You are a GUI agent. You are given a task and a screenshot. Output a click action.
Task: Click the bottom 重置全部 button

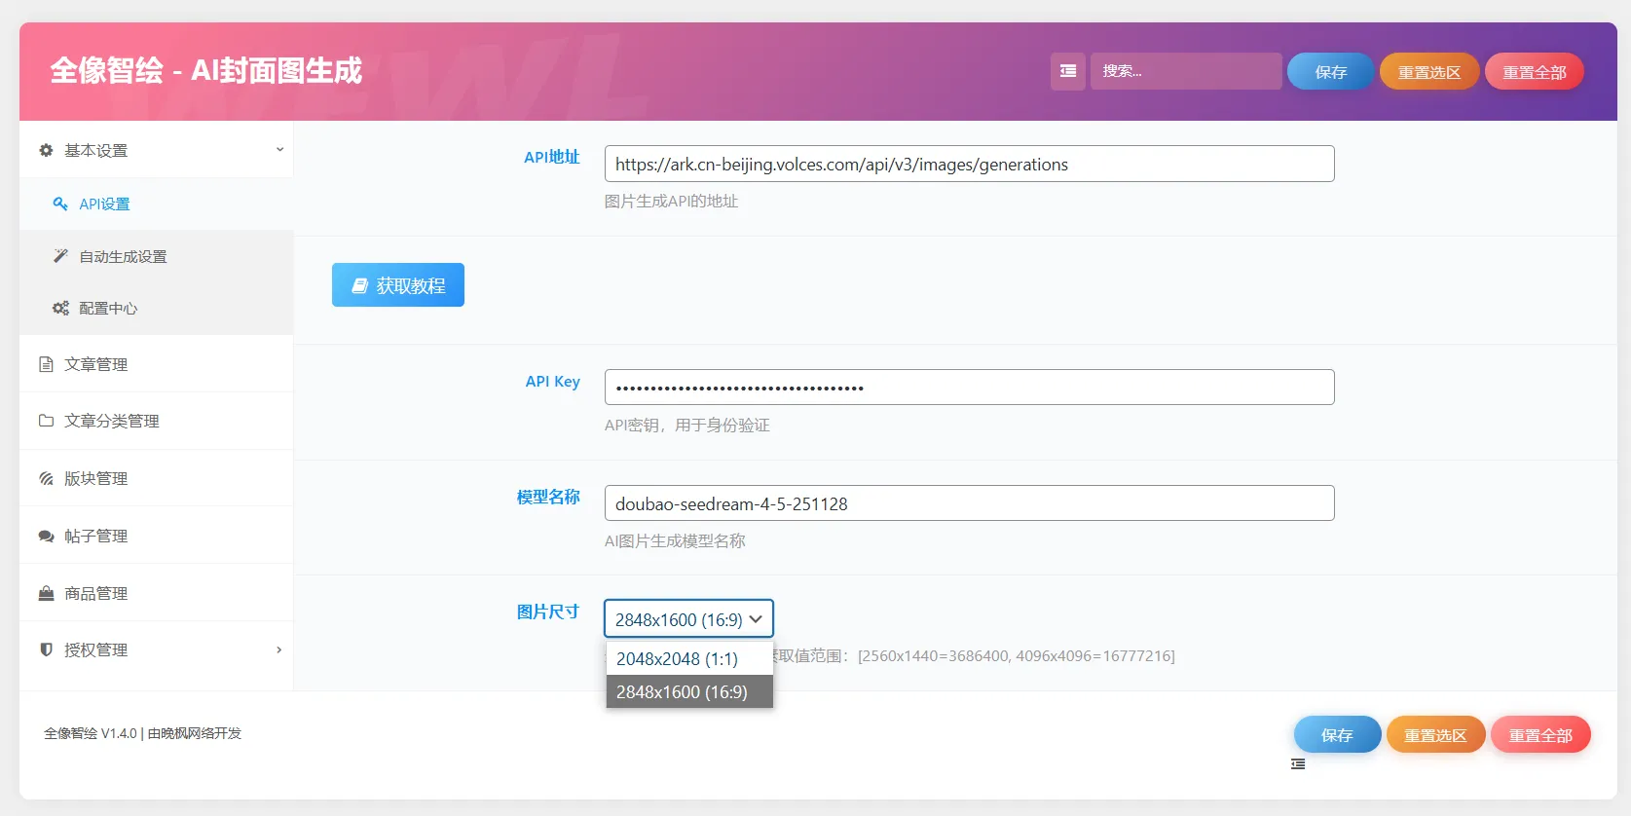click(1539, 735)
